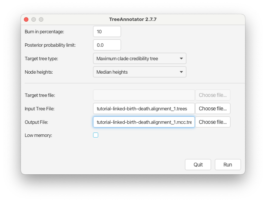Close the TreeAnnotator window using the red button

pos(26,19)
